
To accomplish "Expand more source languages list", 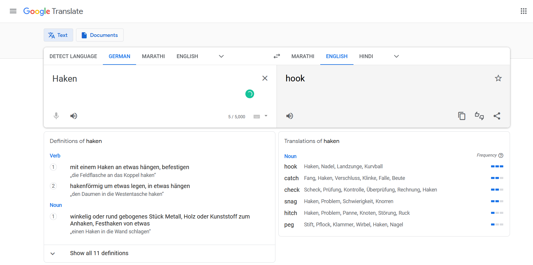I will [221, 56].
